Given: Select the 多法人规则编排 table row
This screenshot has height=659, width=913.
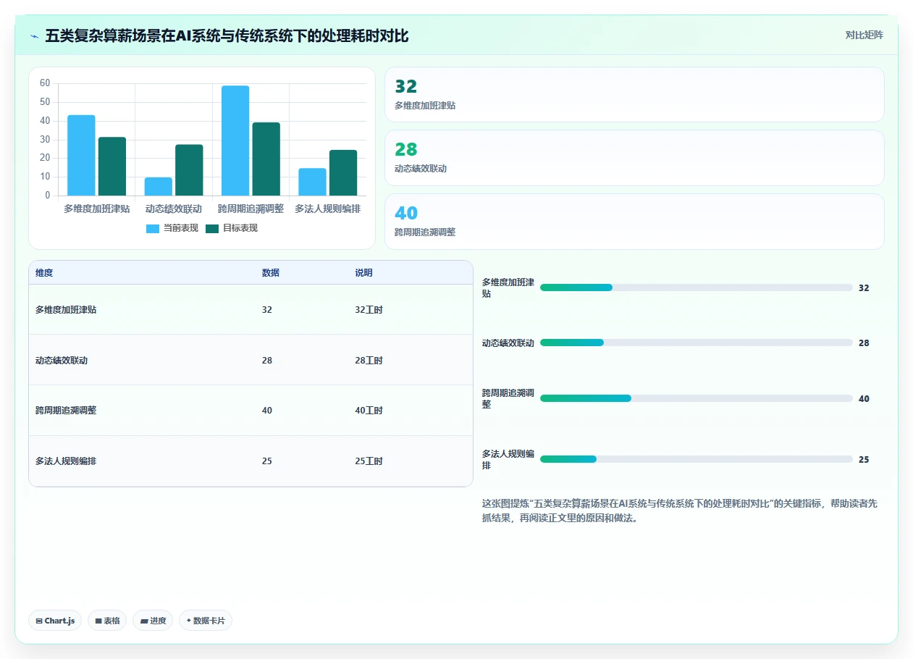Looking at the screenshot, I should click(x=251, y=461).
